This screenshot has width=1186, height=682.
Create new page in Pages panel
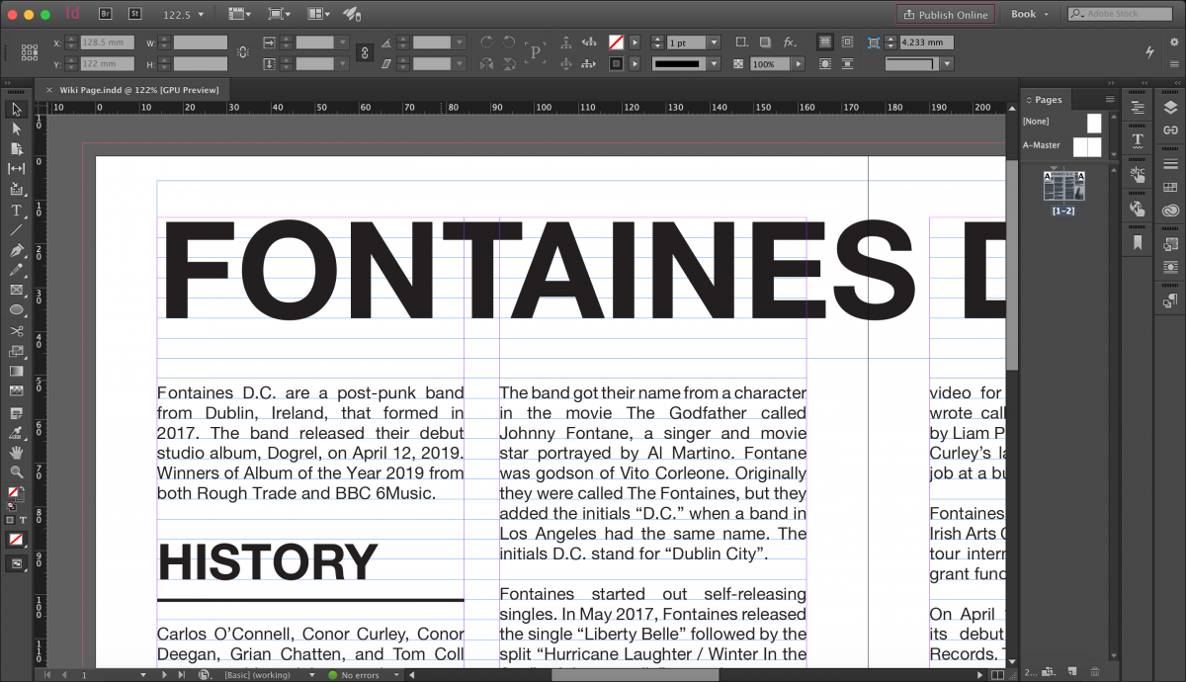(1073, 673)
